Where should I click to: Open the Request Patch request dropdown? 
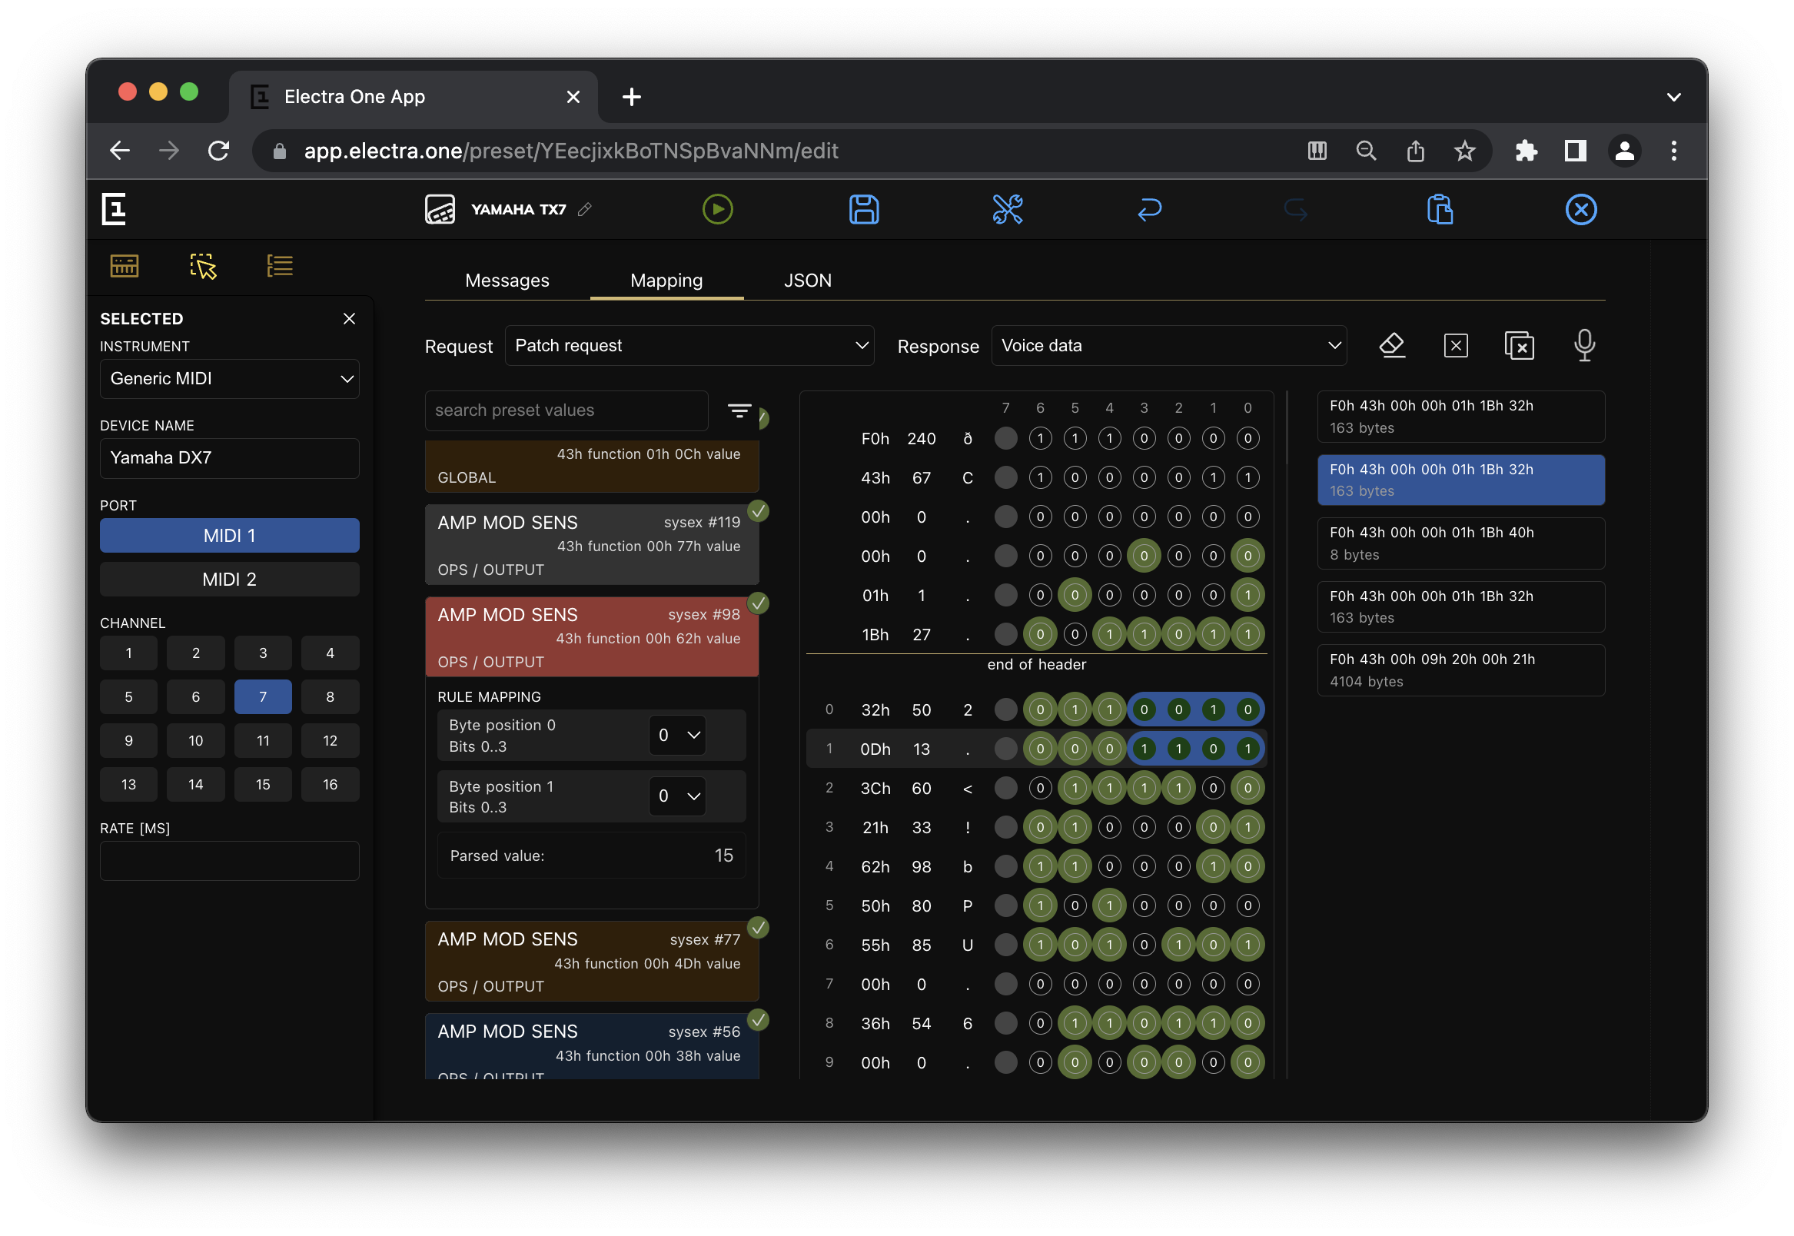pyautogui.click(x=689, y=345)
